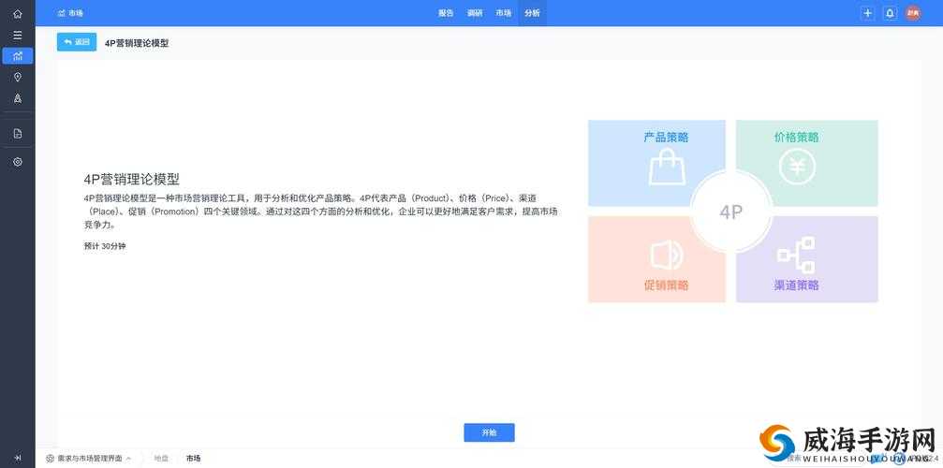The width and height of the screenshot is (943, 468).
Task: Expand the 需求与市场管理界面 dropdown
Action: pos(89,459)
